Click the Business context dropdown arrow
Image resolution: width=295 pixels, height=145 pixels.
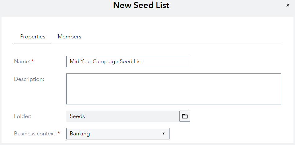click(164, 134)
